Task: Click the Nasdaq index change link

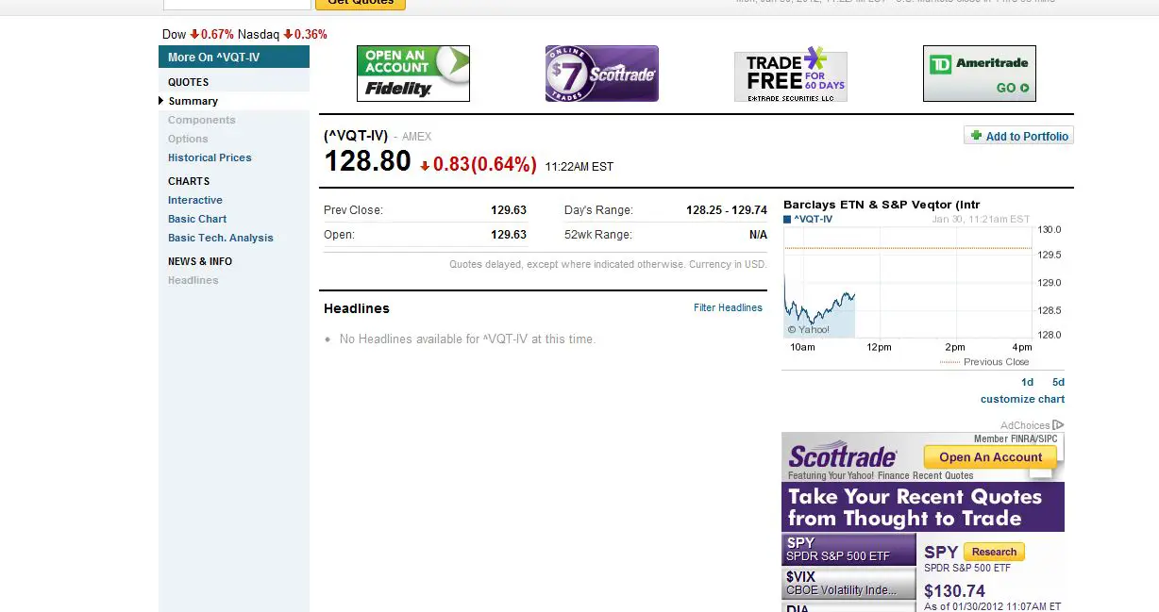Action: 305,35
